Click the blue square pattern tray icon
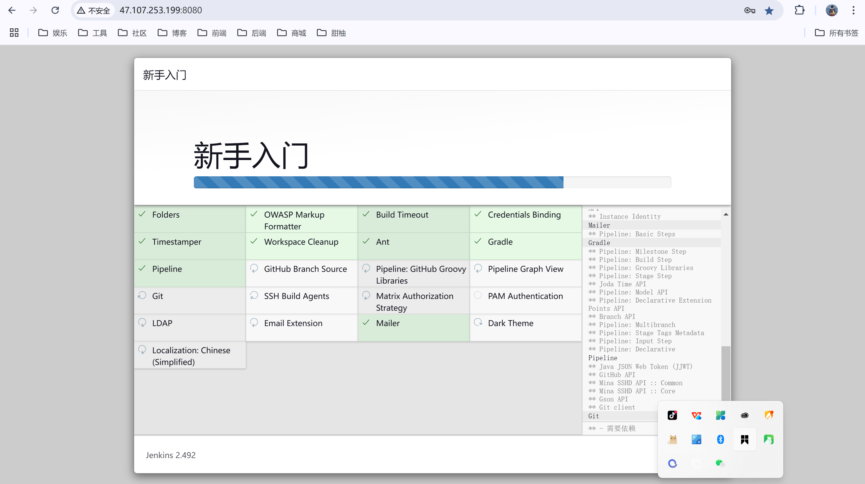Screen dimensions: 865x484 point(696,439)
